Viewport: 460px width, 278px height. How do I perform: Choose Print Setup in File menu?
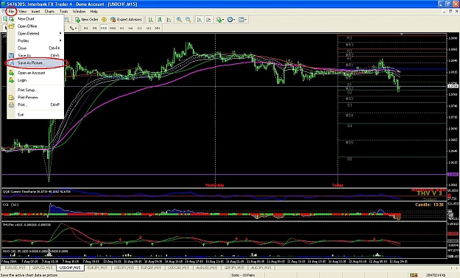(x=35, y=90)
